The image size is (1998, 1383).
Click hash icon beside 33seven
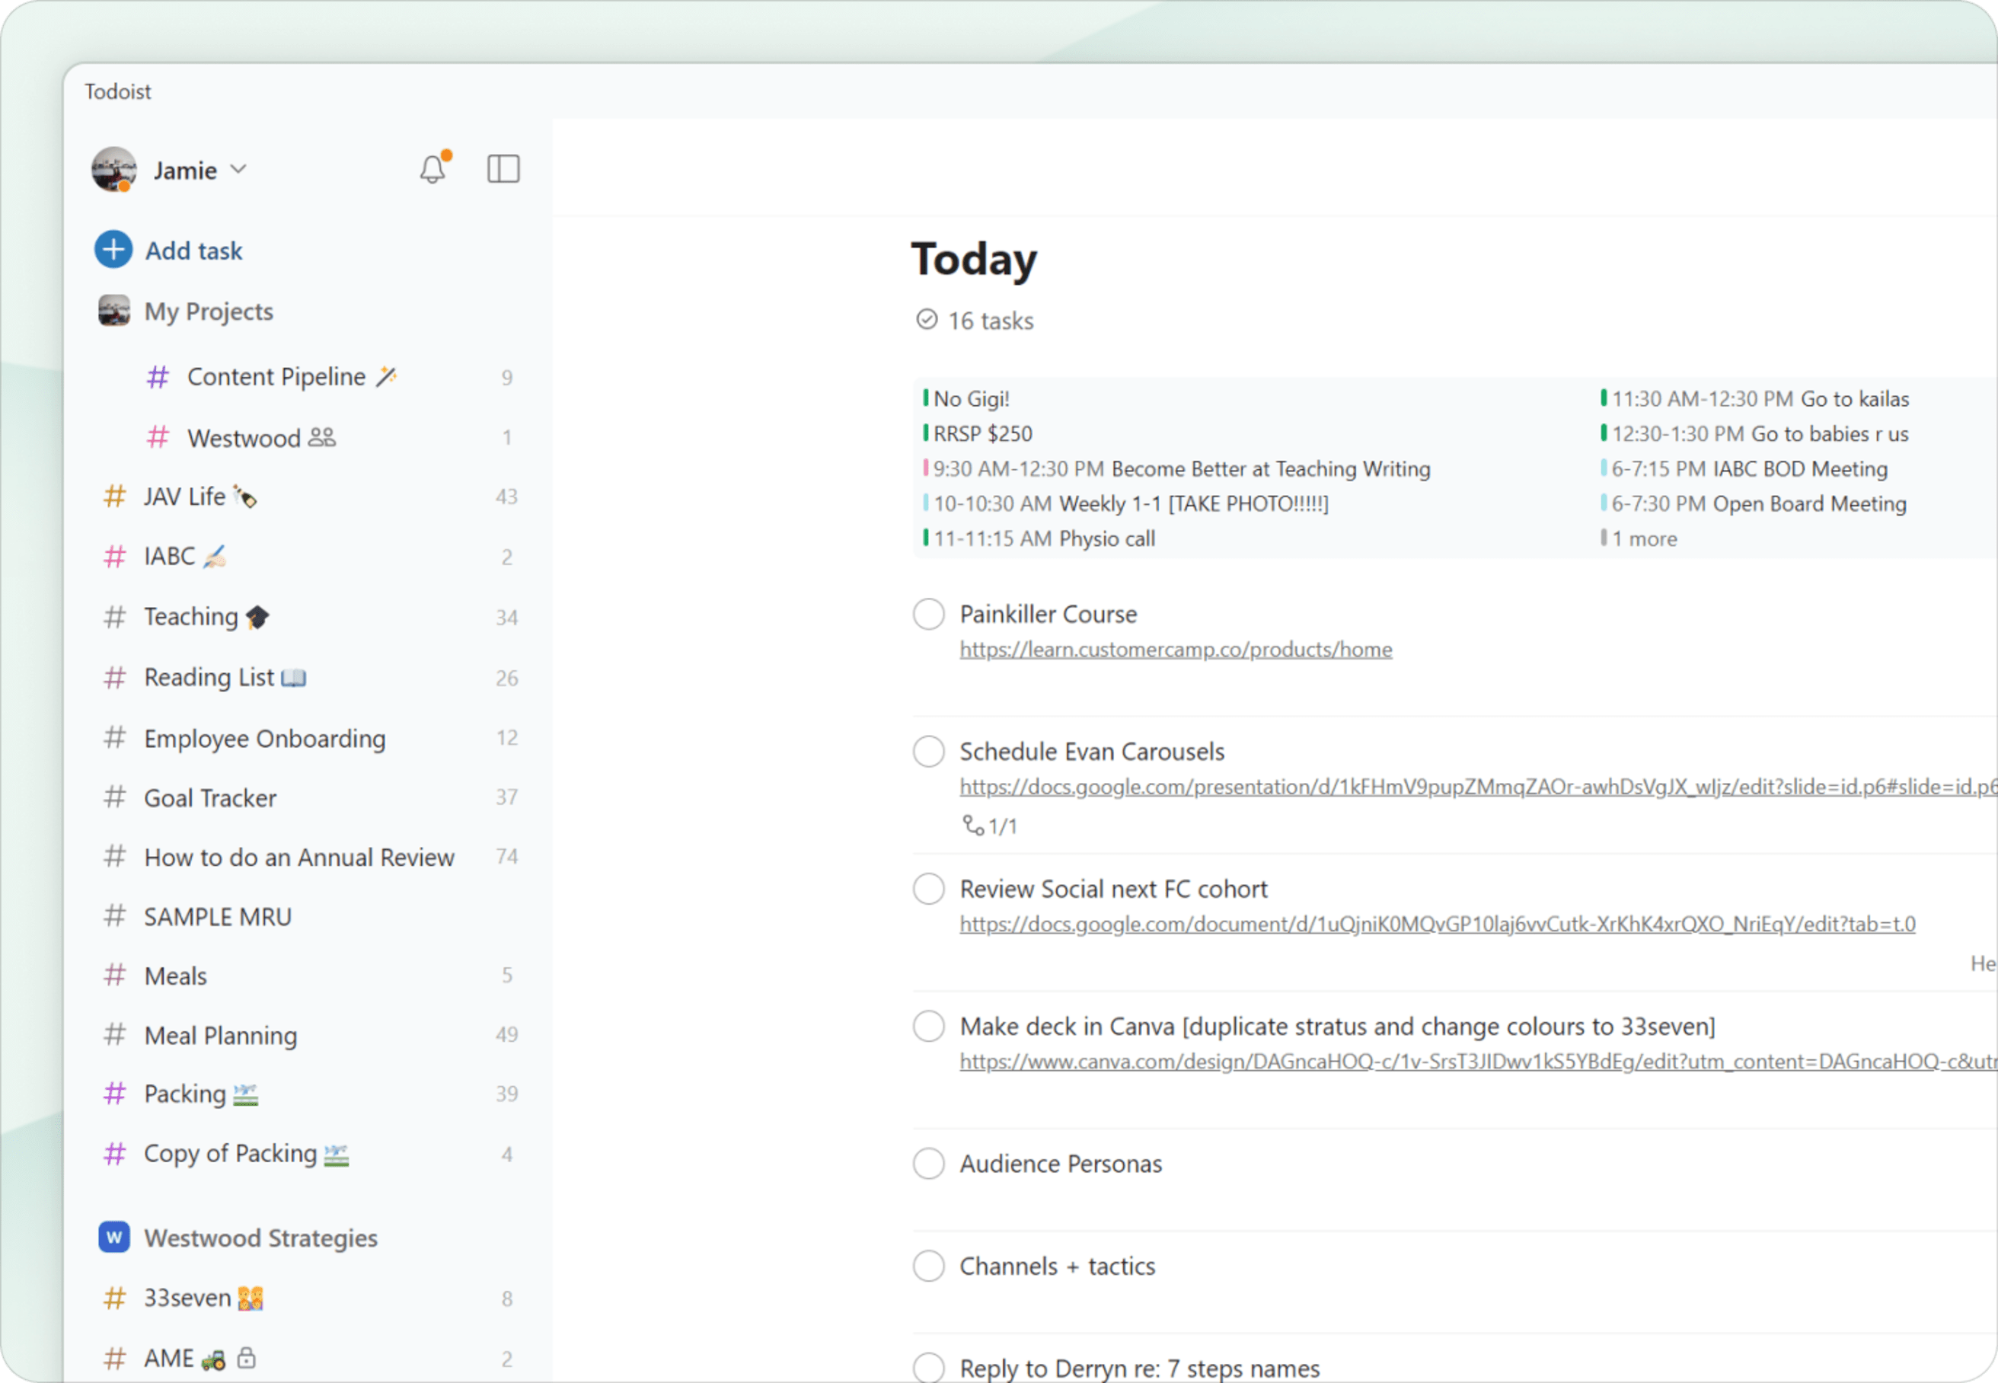tap(114, 1297)
